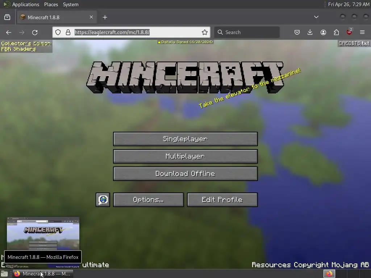Screen dimensions: 371x278
Task: Open the Firefox View tab icon
Action: [x=7, y=17]
